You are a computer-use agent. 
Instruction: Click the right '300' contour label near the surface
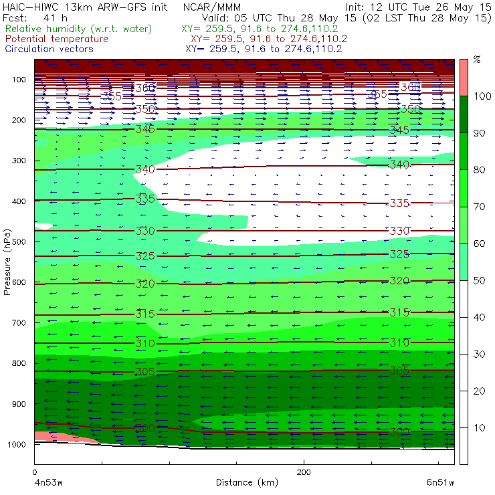[x=399, y=431]
